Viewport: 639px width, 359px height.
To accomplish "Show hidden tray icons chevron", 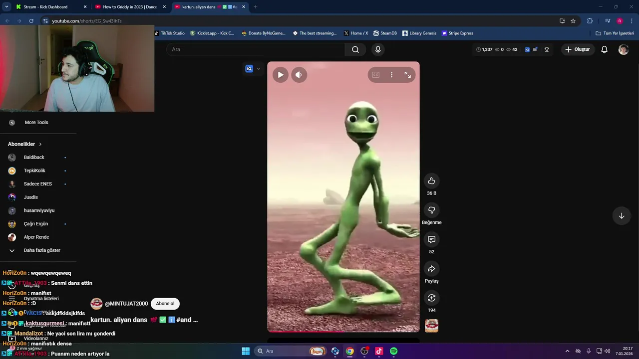I will 567,351.
